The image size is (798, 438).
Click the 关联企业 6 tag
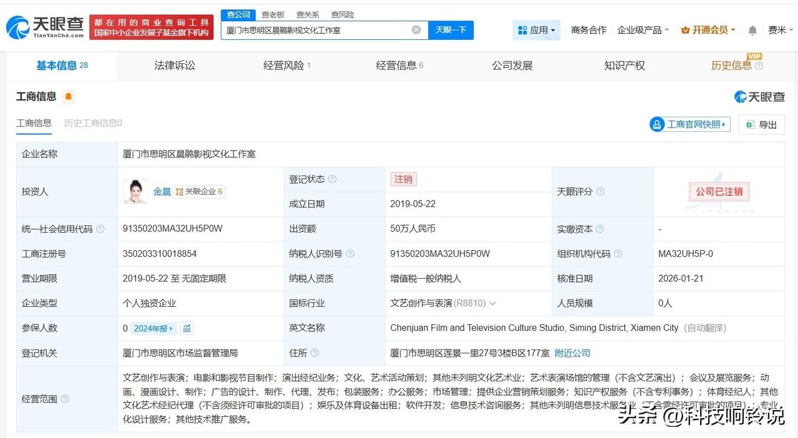coord(199,192)
